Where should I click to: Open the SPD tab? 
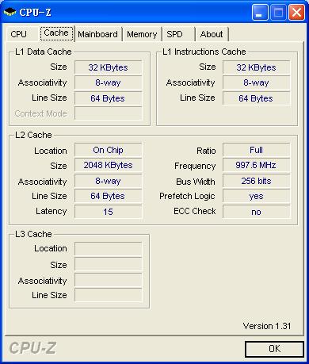coord(174,34)
